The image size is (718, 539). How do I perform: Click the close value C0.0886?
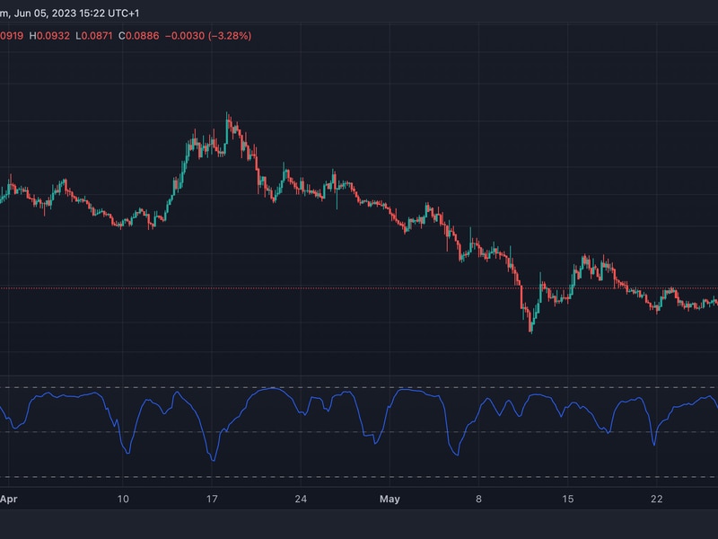tap(139, 36)
